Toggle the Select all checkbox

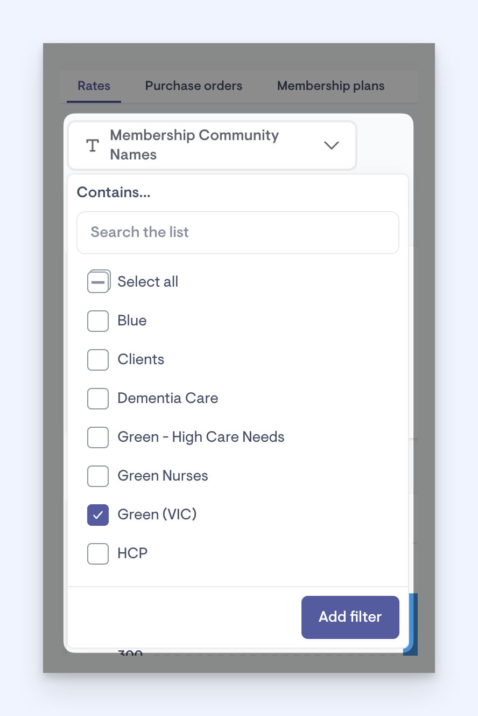(98, 282)
